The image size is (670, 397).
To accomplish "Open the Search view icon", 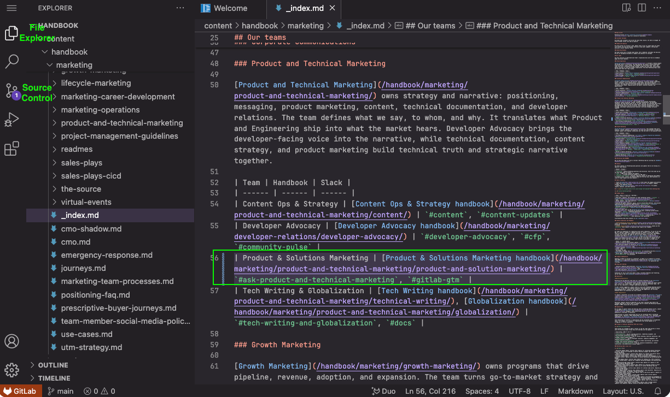I will [11, 61].
